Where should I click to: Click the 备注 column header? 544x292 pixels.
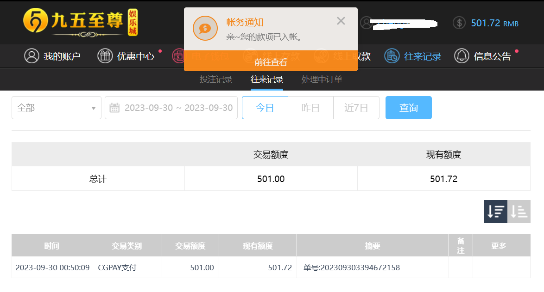pyautogui.click(x=461, y=246)
